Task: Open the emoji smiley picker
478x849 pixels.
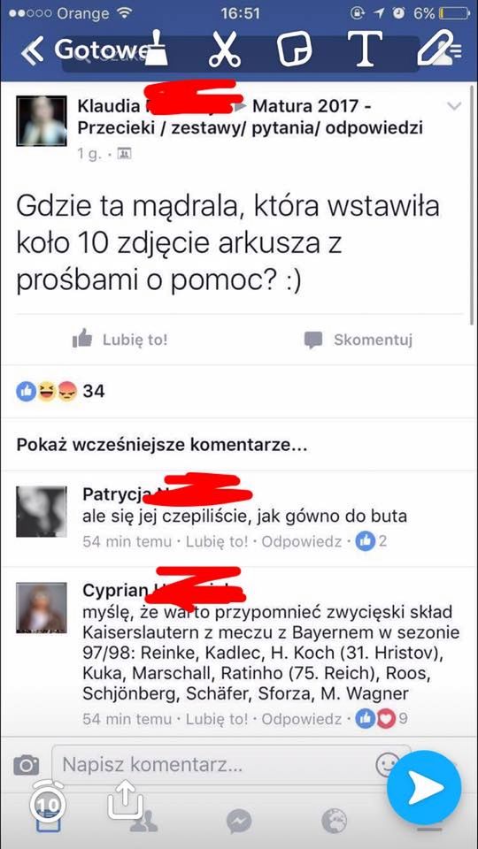Action: coord(388,765)
